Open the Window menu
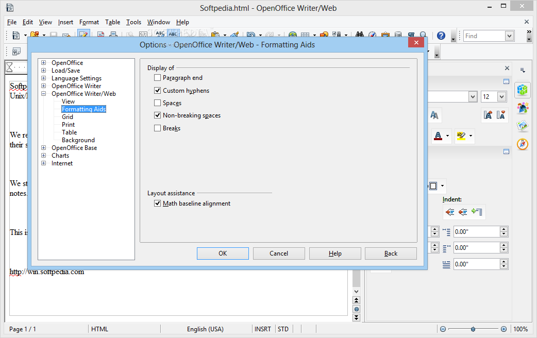This screenshot has width=537, height=338. click(x=159, y=22)
